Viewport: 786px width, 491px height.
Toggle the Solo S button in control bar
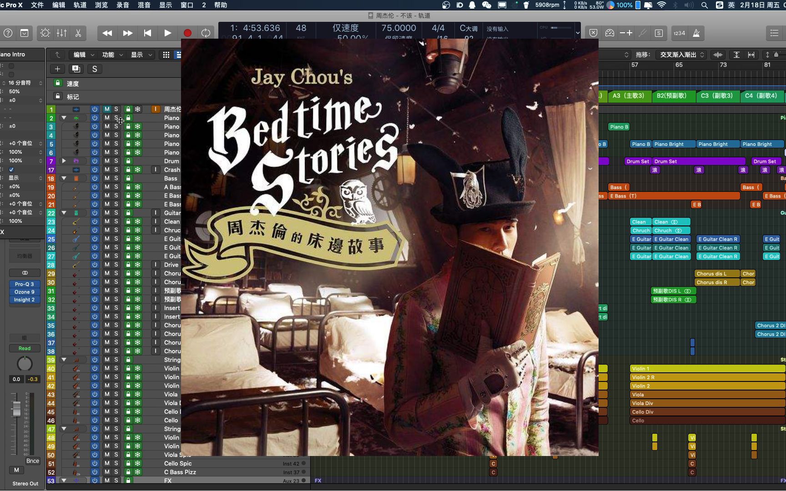[x=659, y=33]
